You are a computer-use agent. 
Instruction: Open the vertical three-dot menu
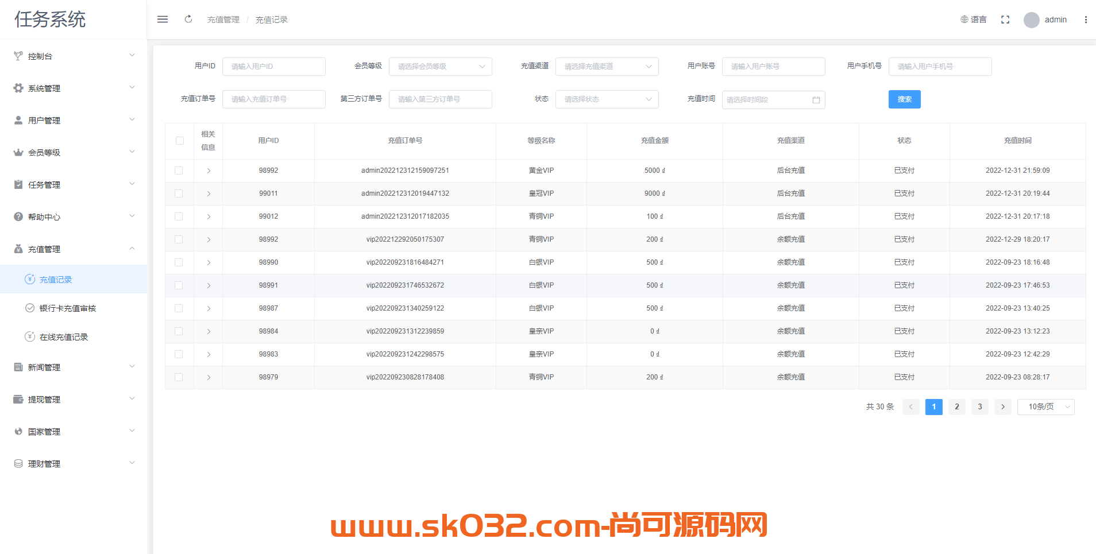pos(1086,20)
